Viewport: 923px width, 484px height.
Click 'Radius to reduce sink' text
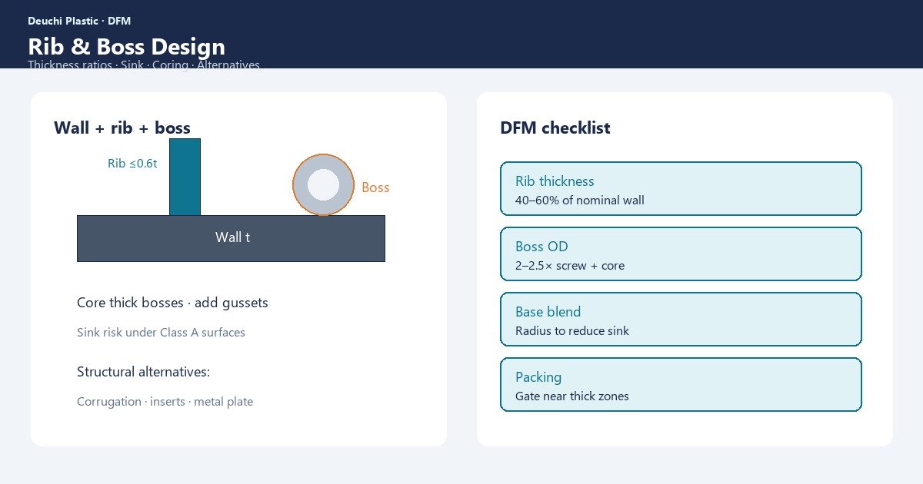point(572,331)
